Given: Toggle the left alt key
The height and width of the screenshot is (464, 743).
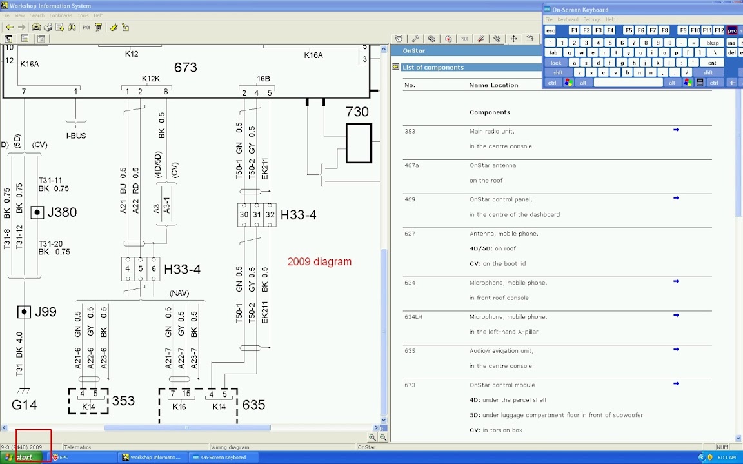Looking at the screenshot, I should pyautogui.click(x=583, y=83).
